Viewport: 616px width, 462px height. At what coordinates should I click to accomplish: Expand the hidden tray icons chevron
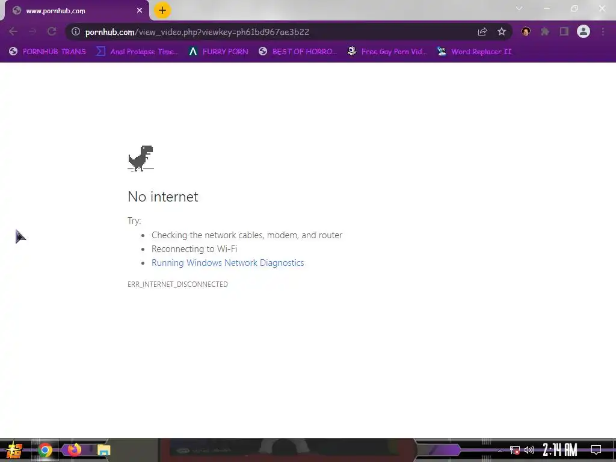[x=500, y=450]
